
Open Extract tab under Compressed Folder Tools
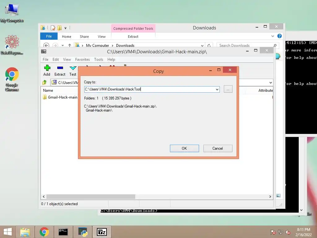(133, 37)
